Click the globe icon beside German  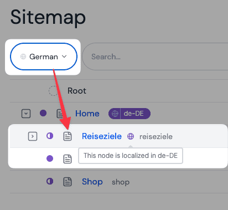click(x=23, y=57)
